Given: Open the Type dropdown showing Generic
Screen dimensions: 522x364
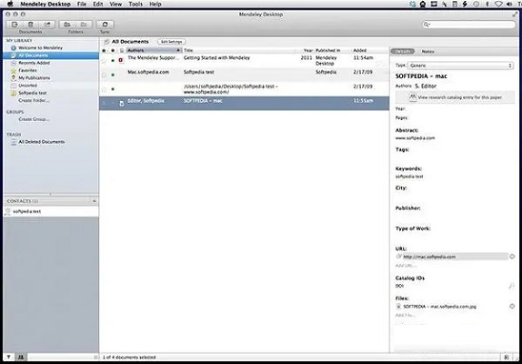Looking at the screenshot, I should (461, 66).
